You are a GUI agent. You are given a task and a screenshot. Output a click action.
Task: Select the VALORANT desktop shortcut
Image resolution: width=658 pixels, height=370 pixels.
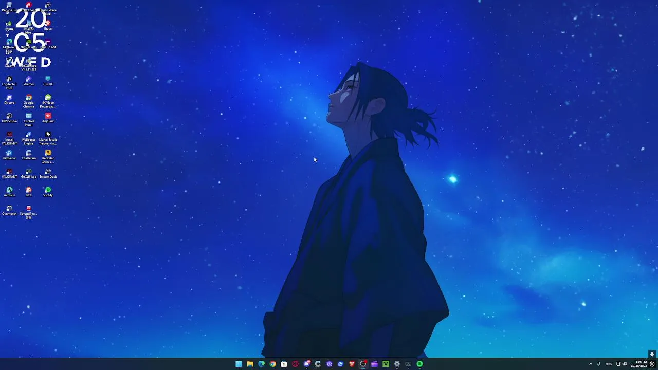[x=9, y=174]
